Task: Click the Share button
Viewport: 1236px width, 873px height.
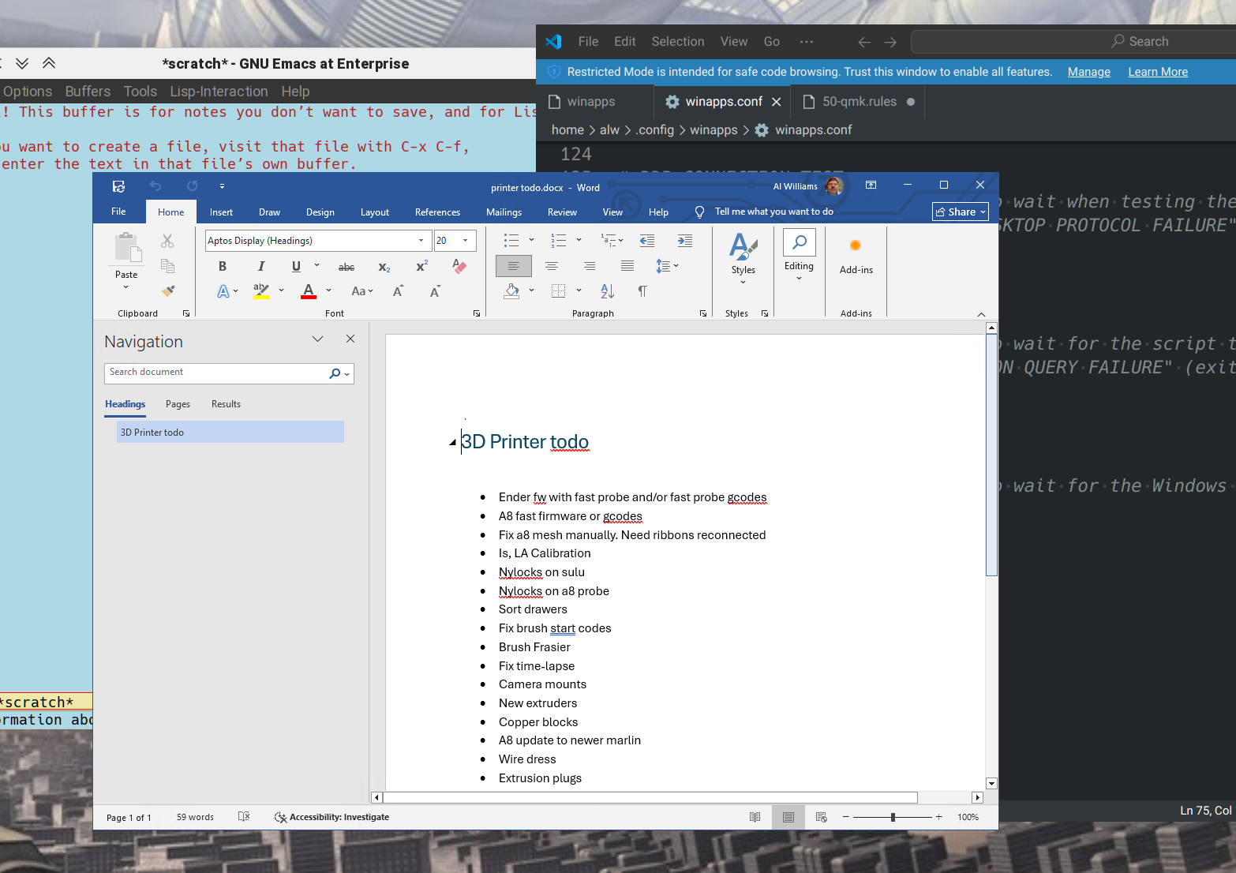Action: click(960, 212)
